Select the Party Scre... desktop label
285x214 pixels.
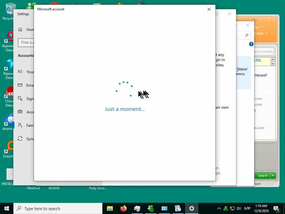tap(97, 188)
